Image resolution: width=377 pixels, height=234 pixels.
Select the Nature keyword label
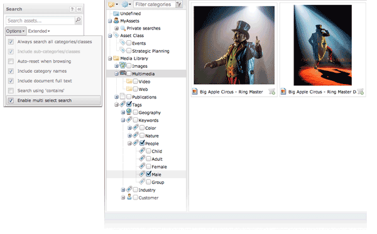(x=151, y=136)
